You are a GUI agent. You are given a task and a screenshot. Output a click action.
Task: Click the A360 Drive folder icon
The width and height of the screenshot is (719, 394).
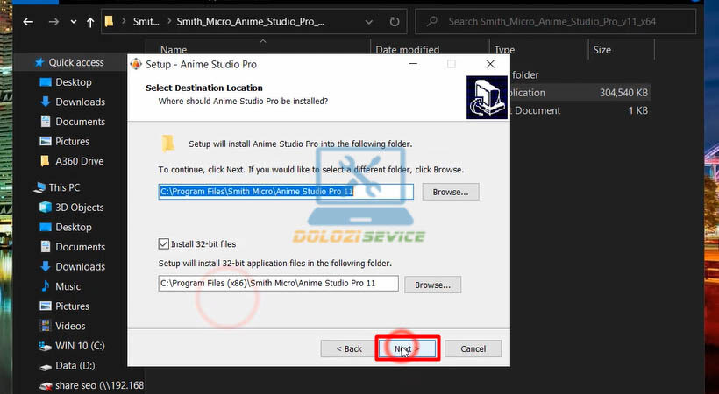(x=45, y=161)
